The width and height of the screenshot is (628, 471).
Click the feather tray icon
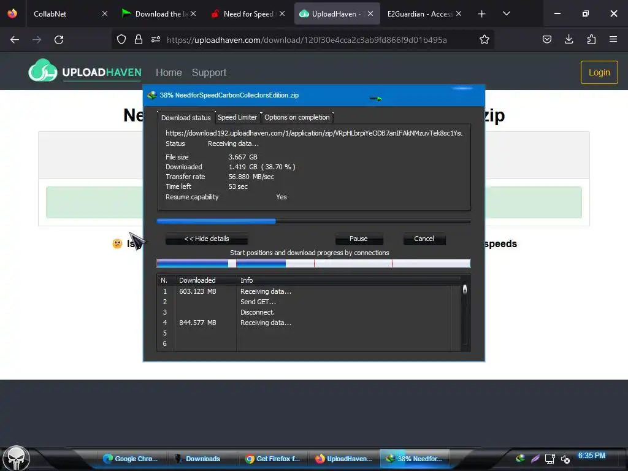(535, 459)
